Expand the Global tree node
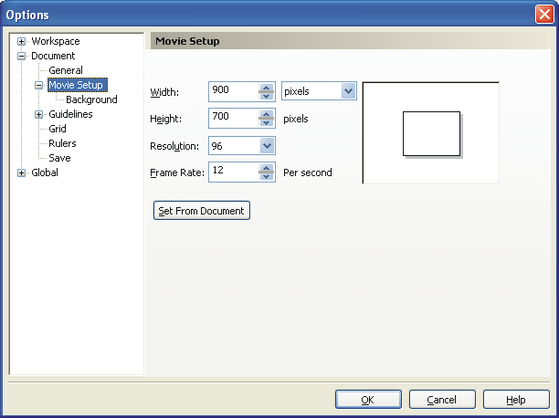Image resolution: width=559 pixels, height=418 pixels. (x=22, y=172)
